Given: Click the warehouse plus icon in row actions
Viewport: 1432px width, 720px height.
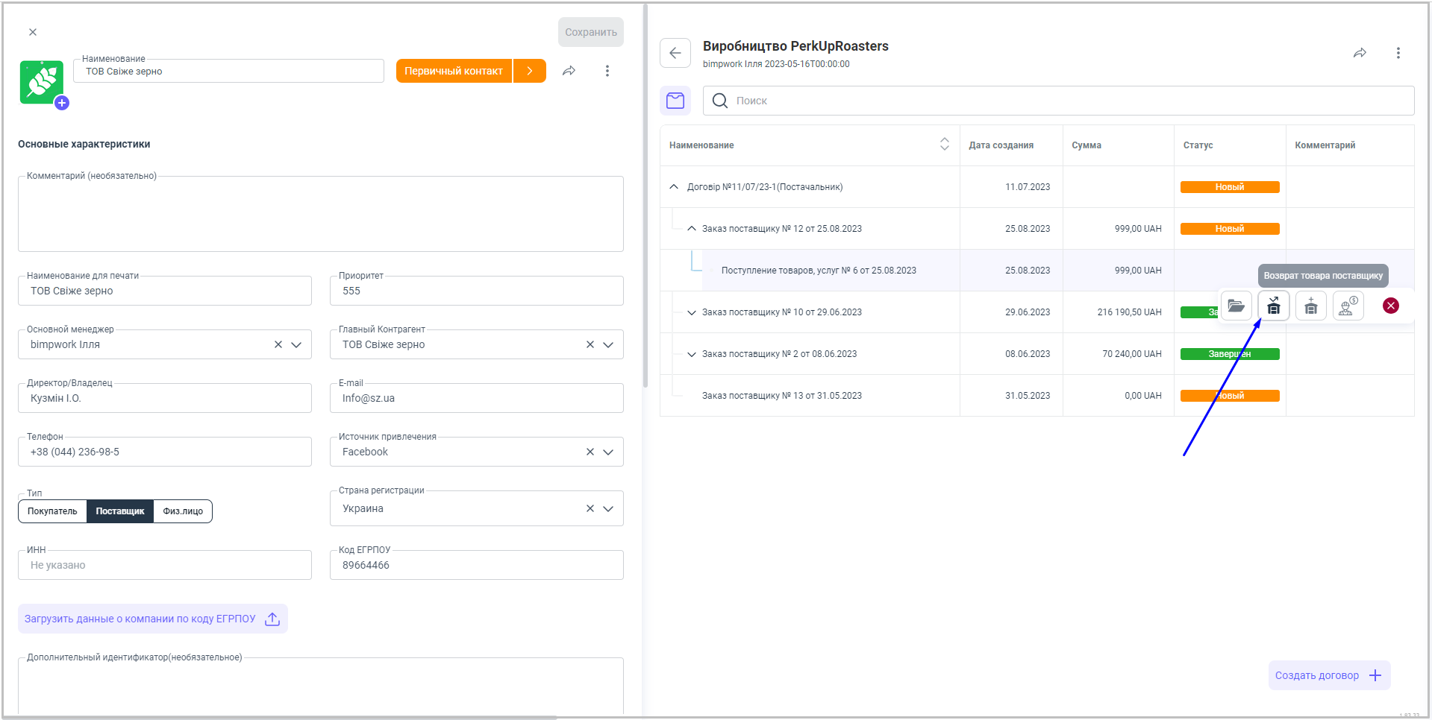Looking at the screenshot, I should [x=1310, y=306].
